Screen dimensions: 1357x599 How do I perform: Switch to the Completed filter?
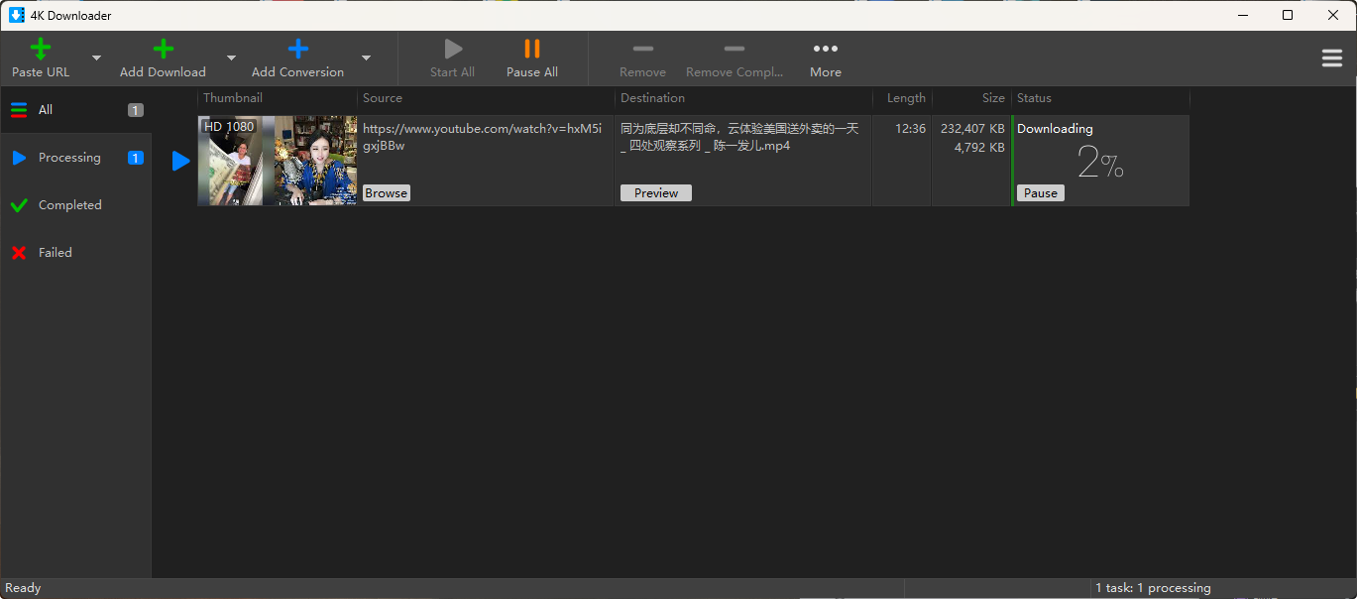coord(69,205)
